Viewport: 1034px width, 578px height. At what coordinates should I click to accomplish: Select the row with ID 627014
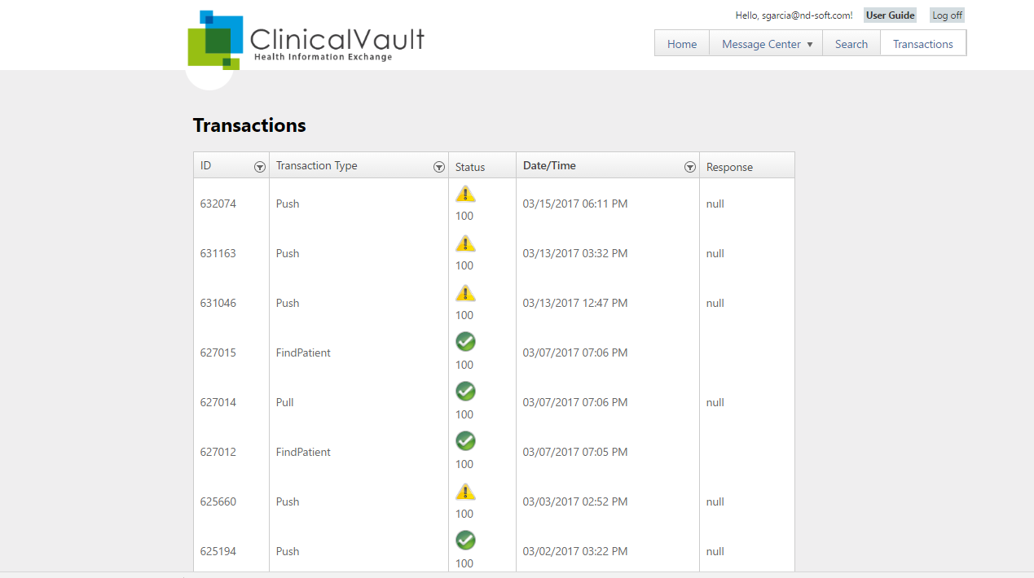click(218, 402)
